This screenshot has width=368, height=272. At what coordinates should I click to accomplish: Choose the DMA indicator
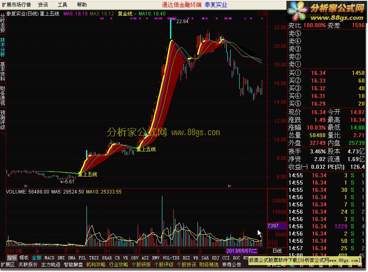(x=71, y=258)
